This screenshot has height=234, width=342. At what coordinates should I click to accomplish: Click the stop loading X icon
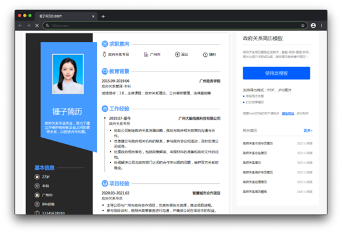[x=37, y=25]
